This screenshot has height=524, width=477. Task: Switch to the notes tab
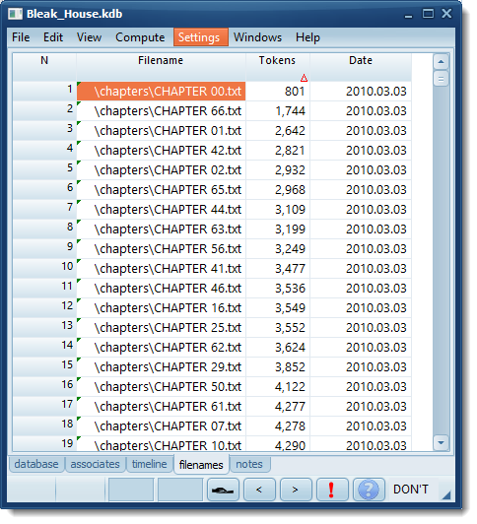click(249, 464)
